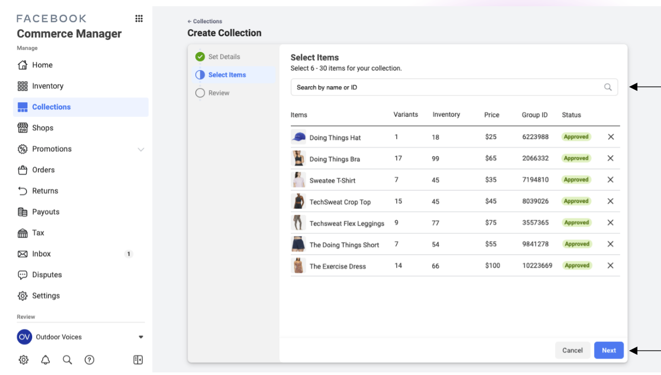Open the Shops section

(43, 128)
